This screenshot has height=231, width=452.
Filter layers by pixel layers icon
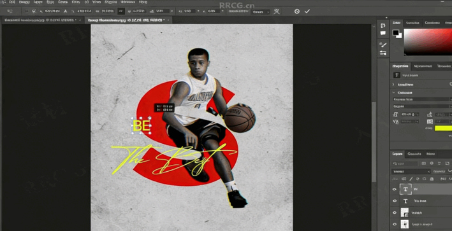coord(423,164)
